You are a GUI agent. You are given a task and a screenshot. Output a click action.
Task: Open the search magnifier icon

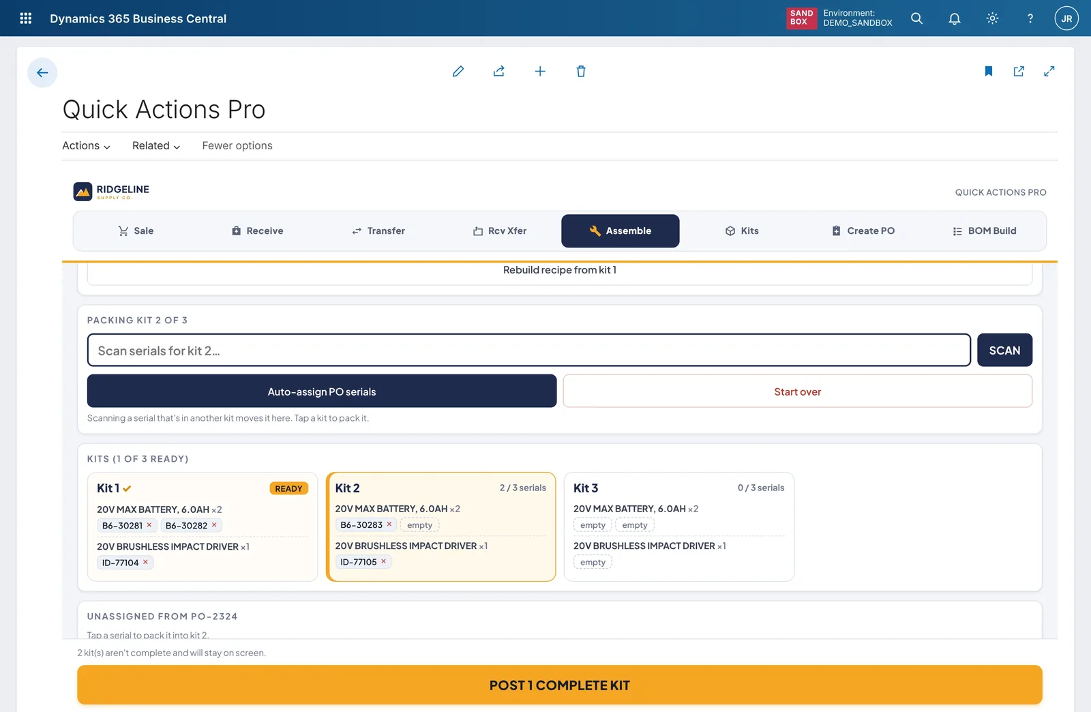pos(917,18)
